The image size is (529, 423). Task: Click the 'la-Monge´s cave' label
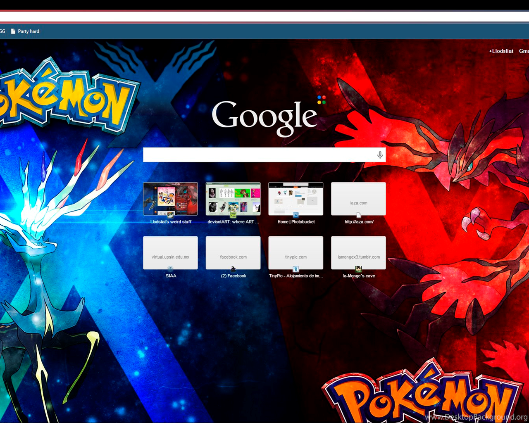359,276
